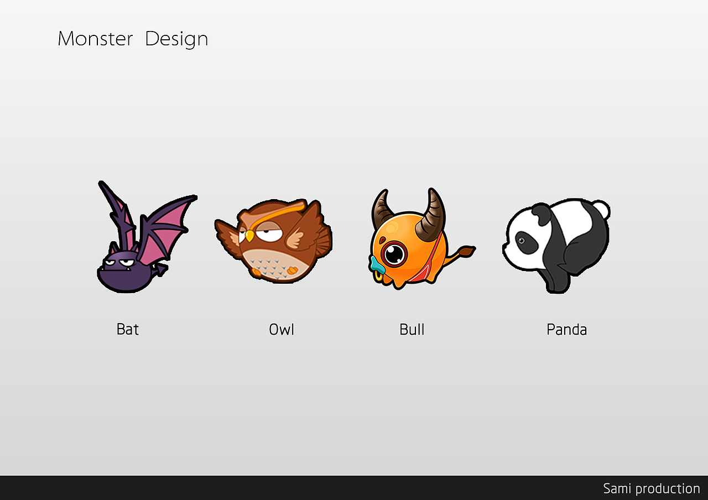Select the brown owl monster illustration
This screenshot has height=500, width=708.
pyautogui.click(x=273, y=242)
